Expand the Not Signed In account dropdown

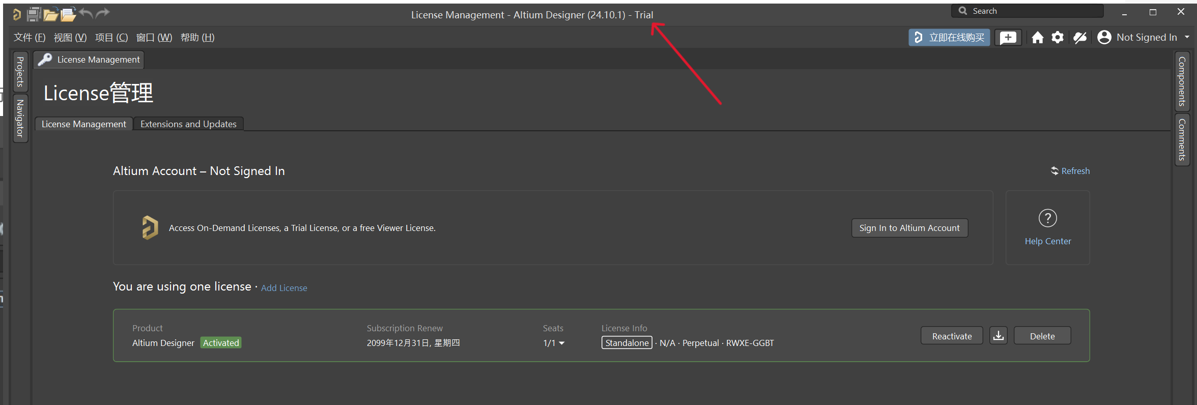point(1187,37)
